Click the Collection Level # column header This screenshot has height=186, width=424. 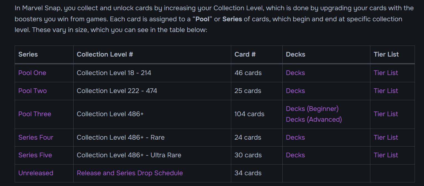[x=105, y=54]
